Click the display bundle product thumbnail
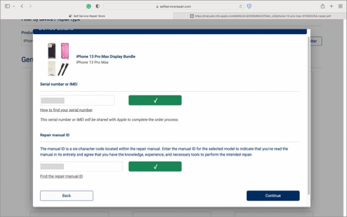 pos(58,59)
